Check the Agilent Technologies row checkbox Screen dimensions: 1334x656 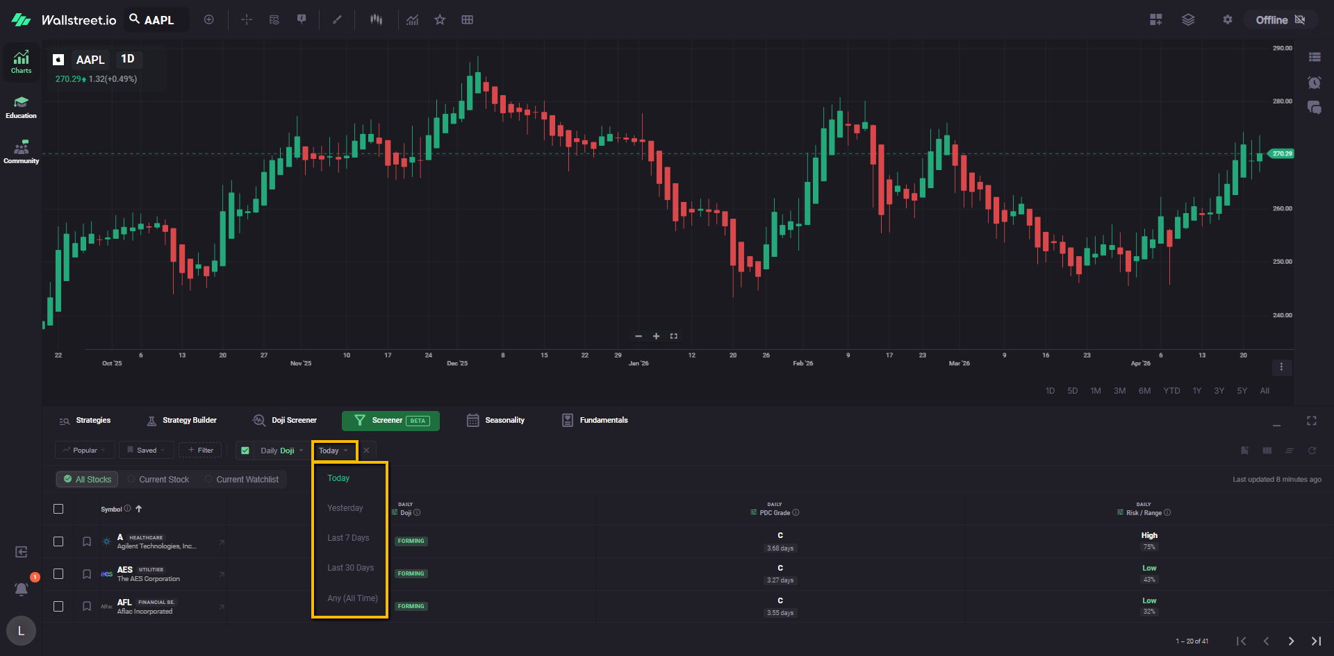[58, 541]
